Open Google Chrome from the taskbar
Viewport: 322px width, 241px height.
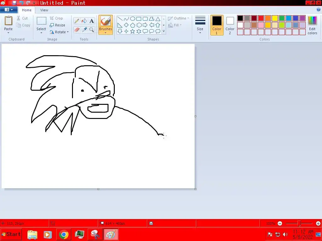64,234
